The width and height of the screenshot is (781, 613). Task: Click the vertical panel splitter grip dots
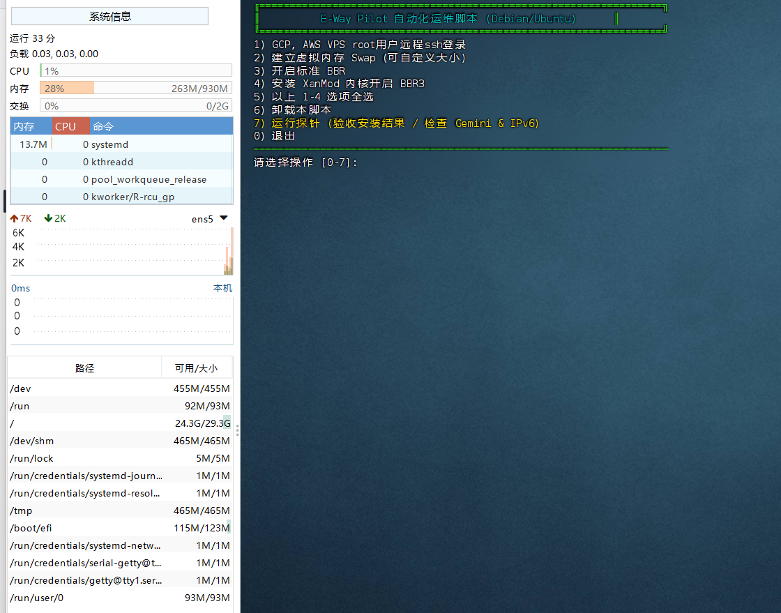click(237, 430)
